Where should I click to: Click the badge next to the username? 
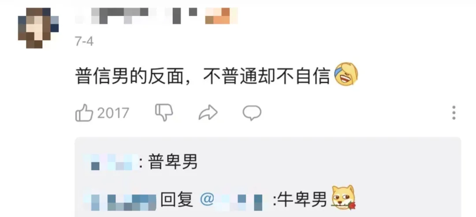221,16
